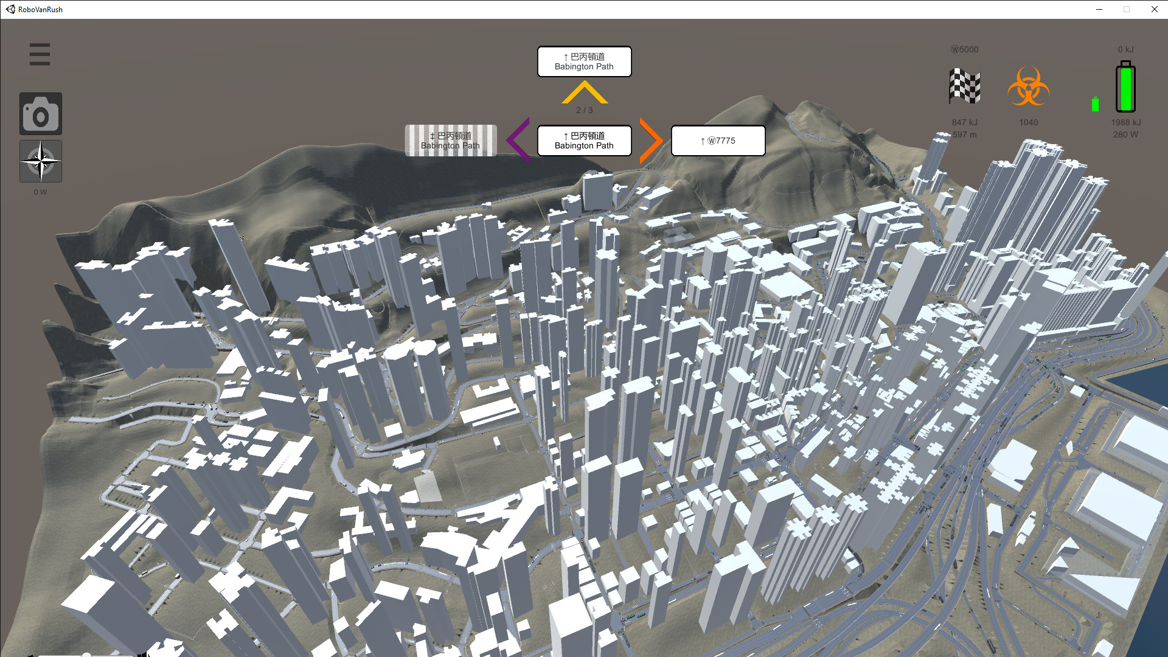
Task: Select the W7775 route sign
Action: pos(718,141)
